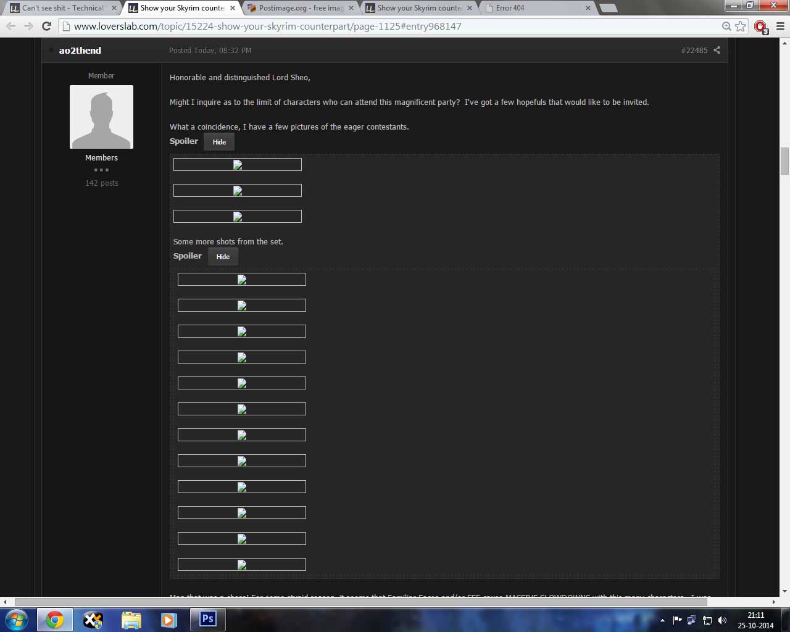Click the URL address bar field
The width and height of the screenshot is (790, 632).
(395, 26)
